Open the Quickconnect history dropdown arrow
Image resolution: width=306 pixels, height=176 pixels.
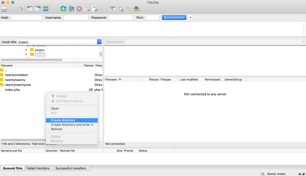pos(190,18)
